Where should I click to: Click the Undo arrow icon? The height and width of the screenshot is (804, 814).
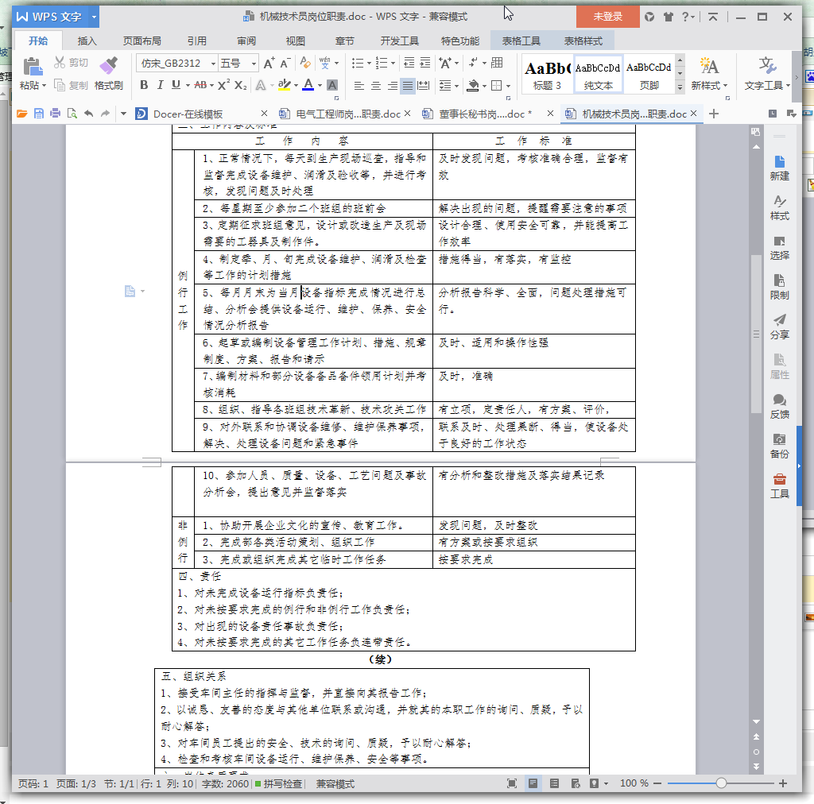89,114
